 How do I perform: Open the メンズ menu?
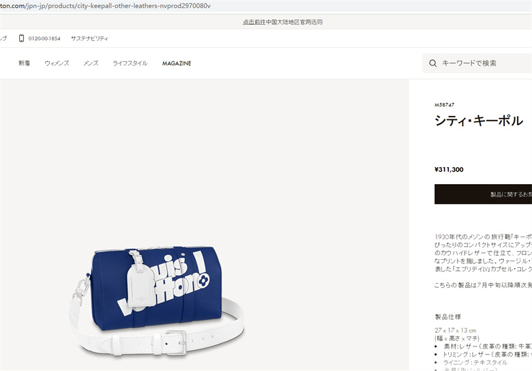click(91, 63)
